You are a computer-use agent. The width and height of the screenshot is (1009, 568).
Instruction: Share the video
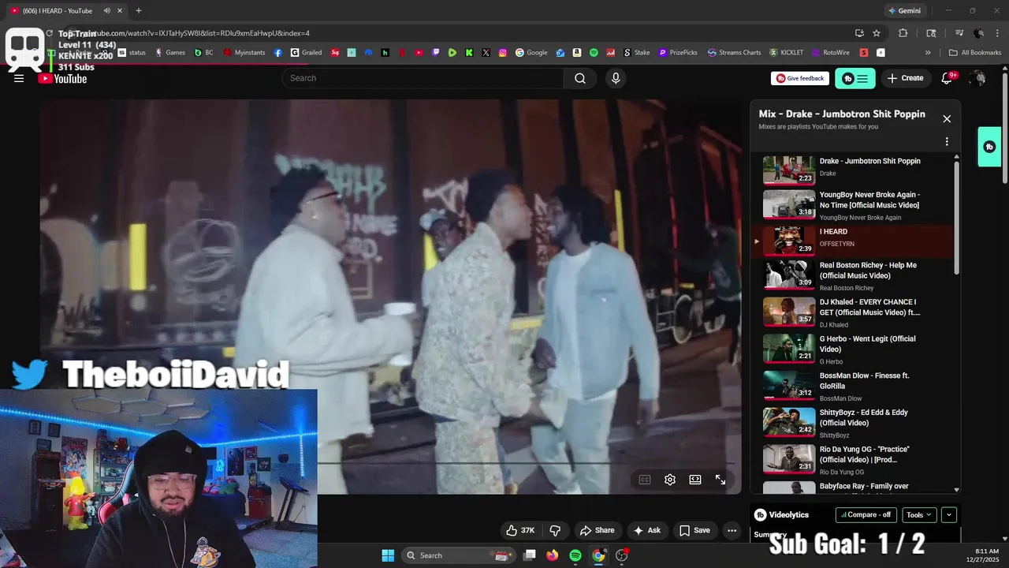(x=597, y=530)
